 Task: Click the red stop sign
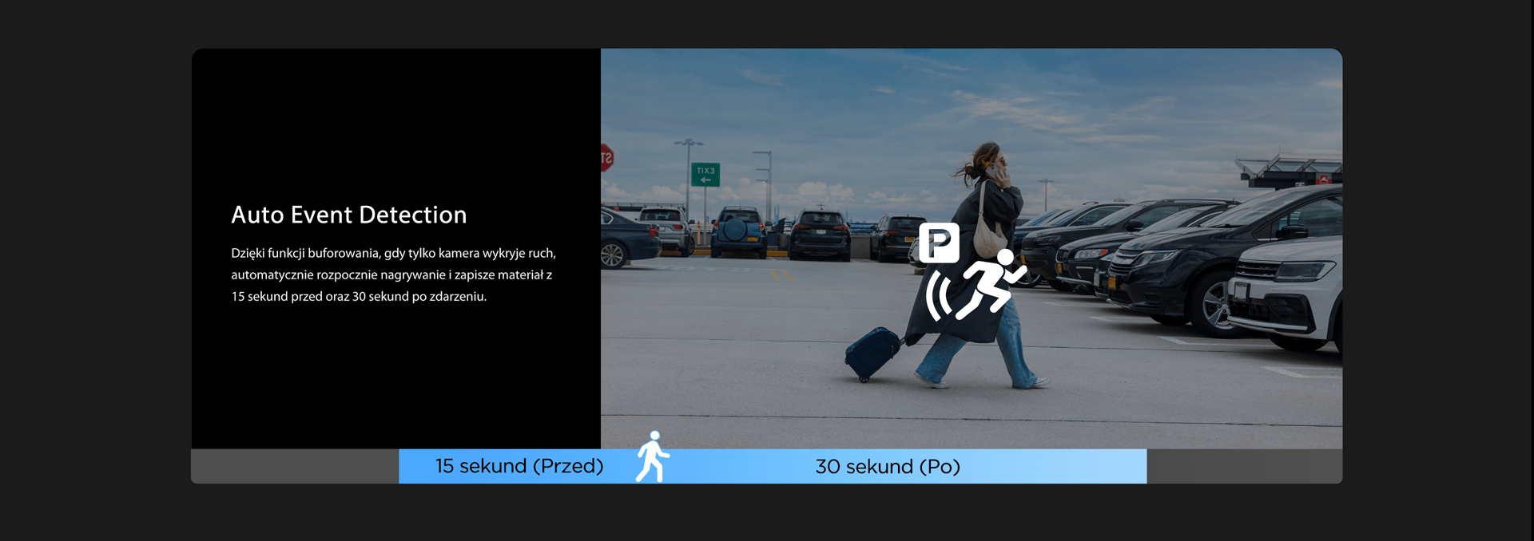click(x=606, y=157)
